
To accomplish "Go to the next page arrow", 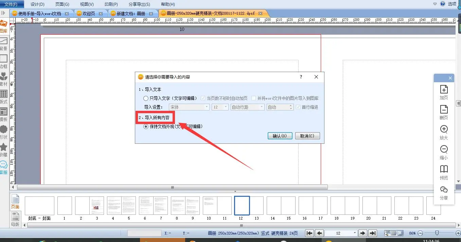I will point(363,233).
